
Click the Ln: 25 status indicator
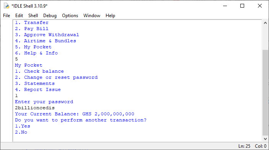244,146
